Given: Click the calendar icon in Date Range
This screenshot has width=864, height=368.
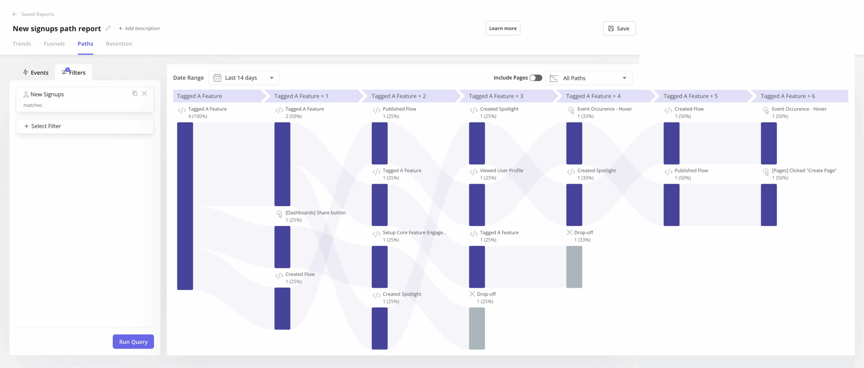Looking at the screenshot, I should 217,78.
